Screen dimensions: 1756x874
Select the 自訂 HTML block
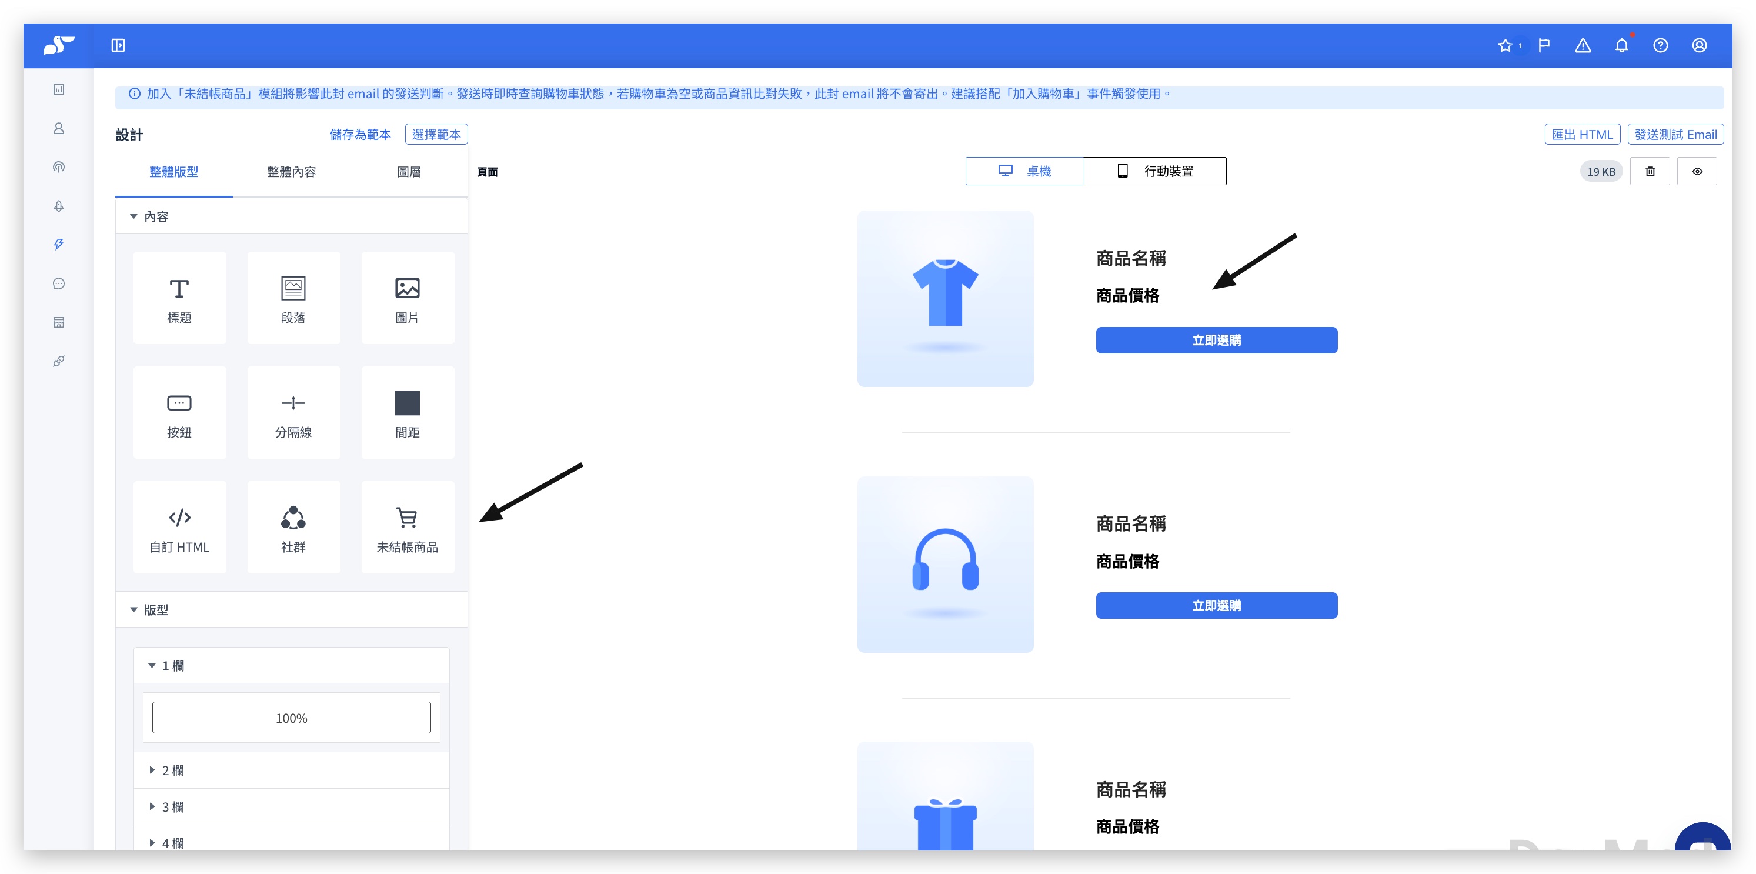pyautogui.click(x=179, y=527)
